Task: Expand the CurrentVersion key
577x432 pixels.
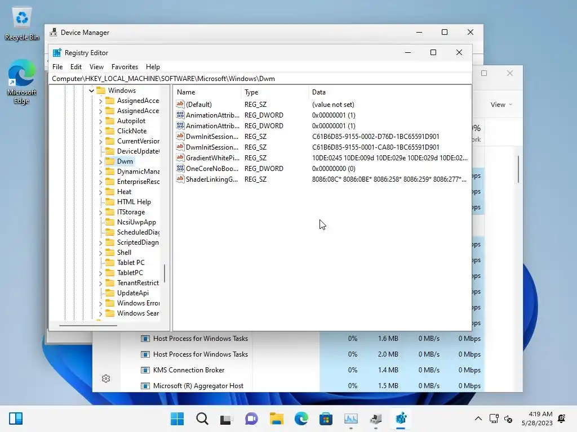Action: click(100, 141)
